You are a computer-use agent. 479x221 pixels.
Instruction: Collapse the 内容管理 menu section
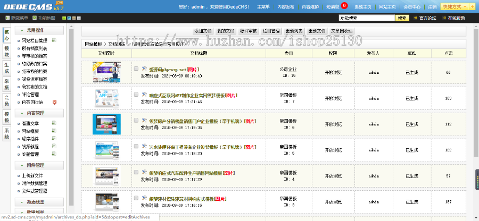39,113
